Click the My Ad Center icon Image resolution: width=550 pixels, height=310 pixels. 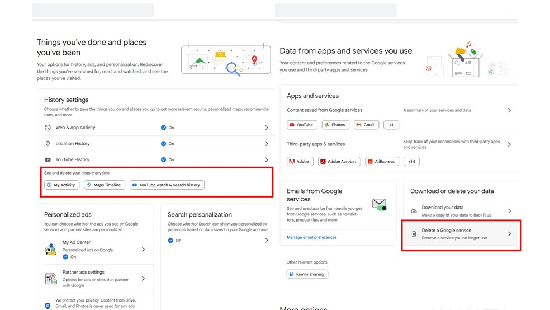point(51,248)
